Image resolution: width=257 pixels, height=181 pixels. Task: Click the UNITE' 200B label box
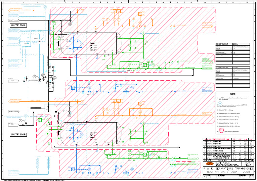18,135
